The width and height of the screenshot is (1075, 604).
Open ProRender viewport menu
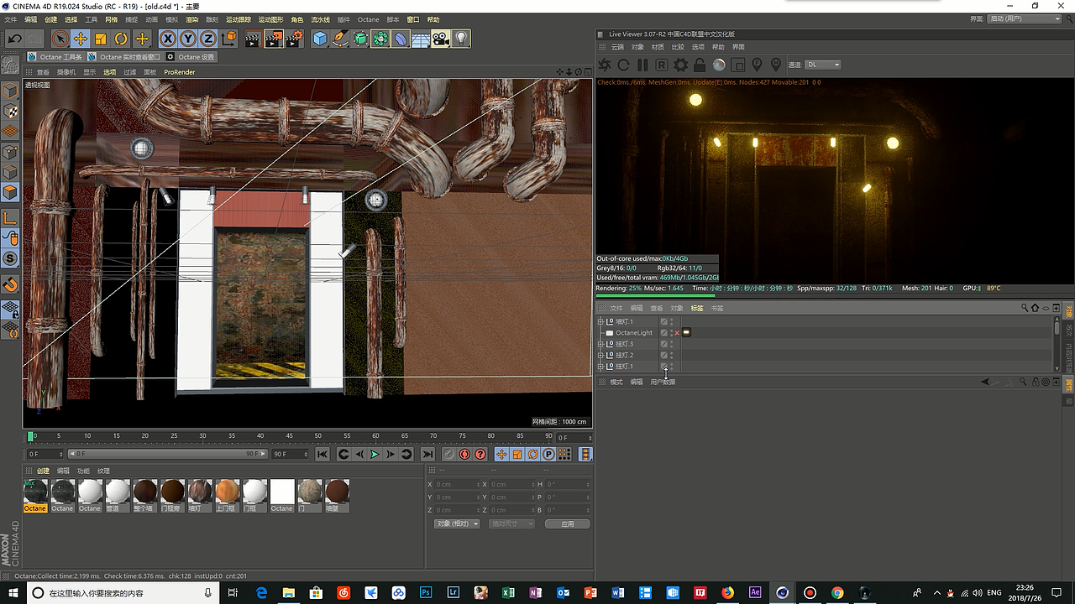click(x=180, y=72)
